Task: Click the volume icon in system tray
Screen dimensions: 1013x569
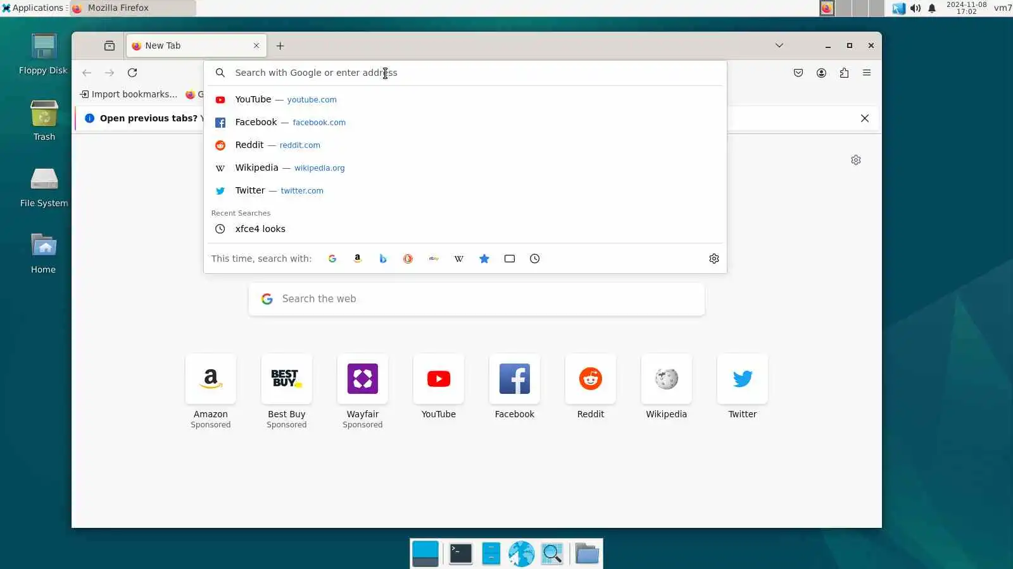Action: [x=915, y=8]
